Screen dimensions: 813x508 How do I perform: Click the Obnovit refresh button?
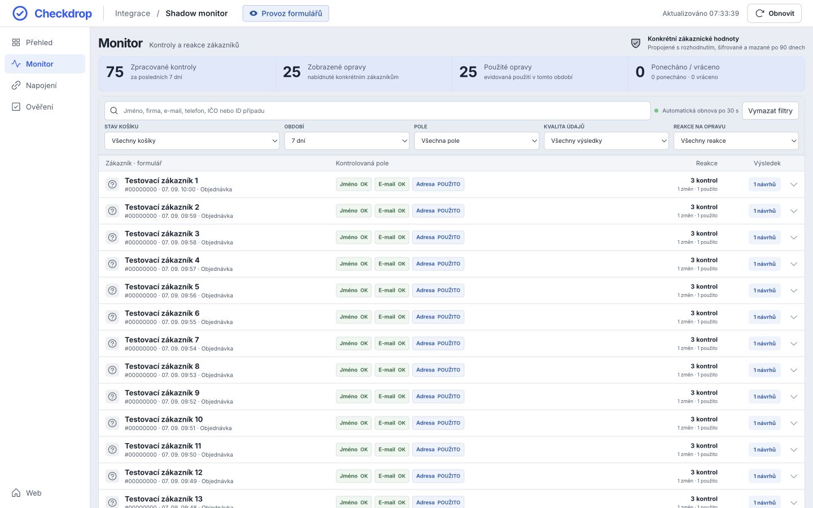pyautogui.click(x=774, y=14)
